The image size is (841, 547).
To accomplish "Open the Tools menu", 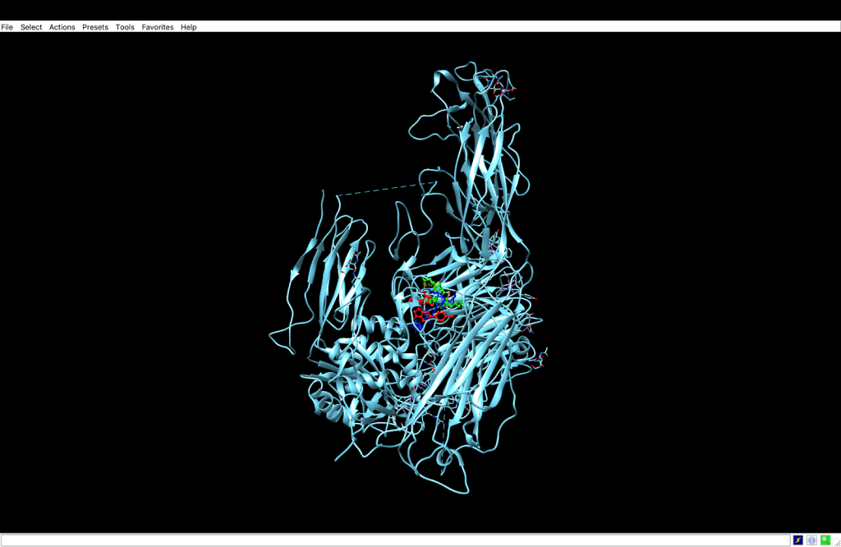I will click(125, 27).
